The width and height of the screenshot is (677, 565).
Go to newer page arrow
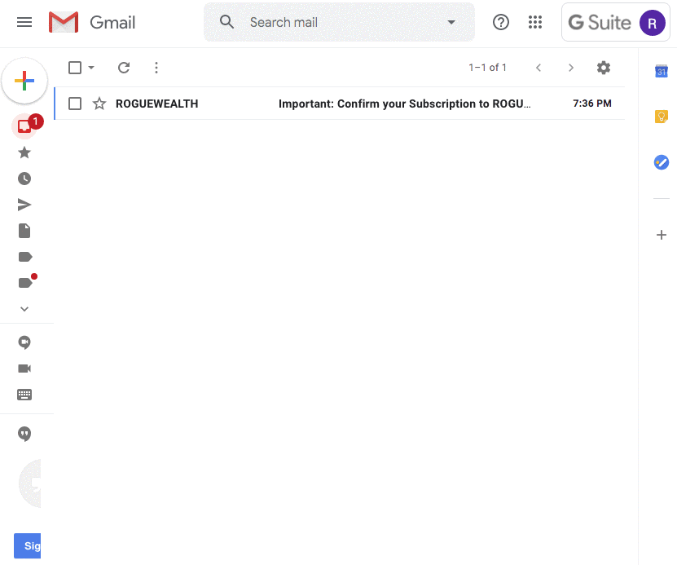coord(538,68)
